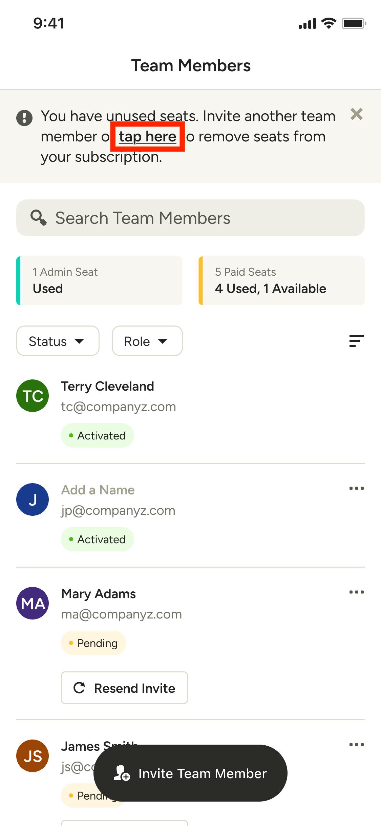Image resolution: width=381 pixels, height=826 pixels.
Task: Tap the "Add a Name" placeholder
Action: [98, 490]
